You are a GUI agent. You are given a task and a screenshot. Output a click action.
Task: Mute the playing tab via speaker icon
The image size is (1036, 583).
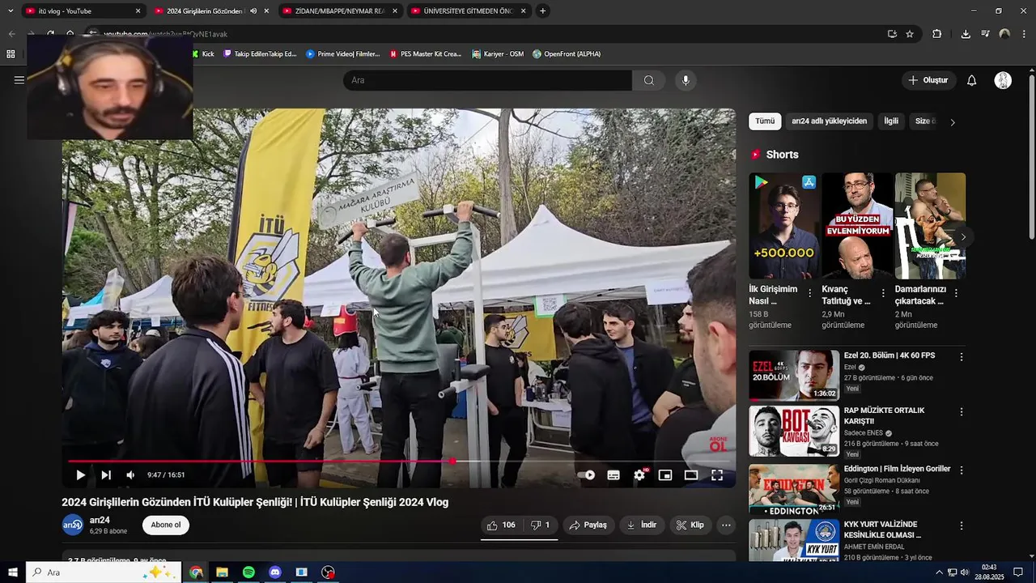253,11
